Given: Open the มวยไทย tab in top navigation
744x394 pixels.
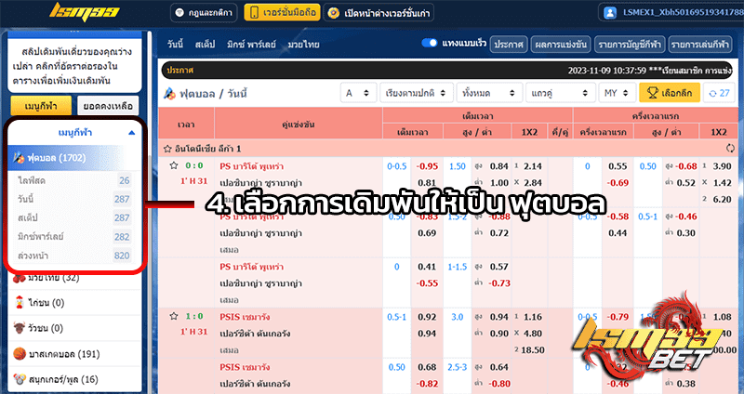Looking at the screenshot, I should click(x=303, y=44).
